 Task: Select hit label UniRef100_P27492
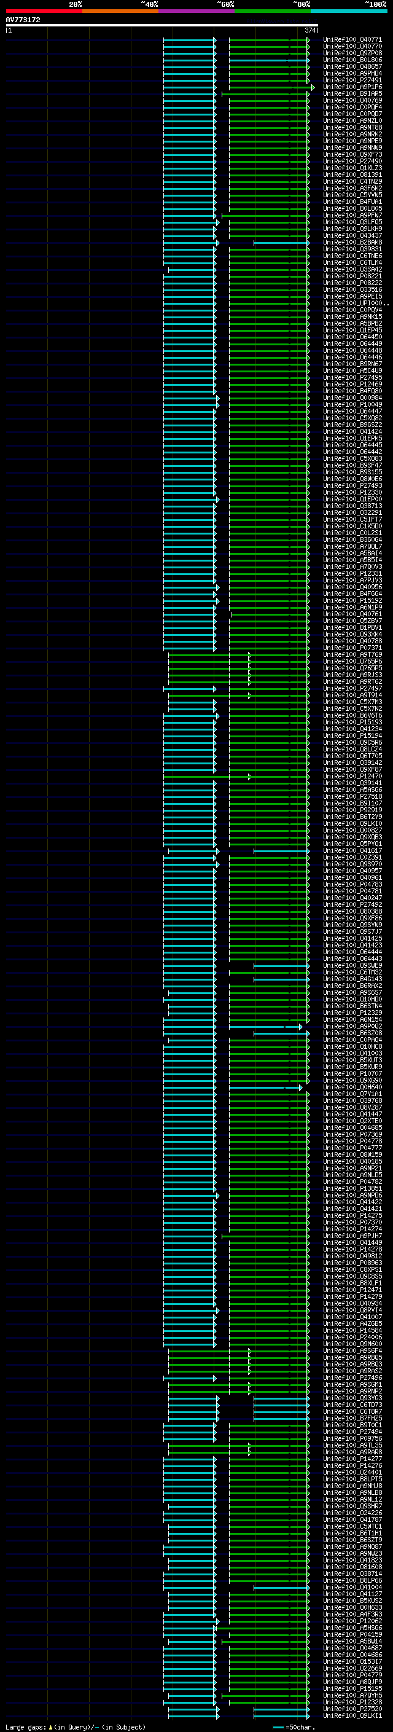[352, 904]
